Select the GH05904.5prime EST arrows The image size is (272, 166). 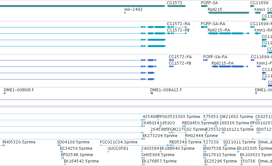[144, 158]
